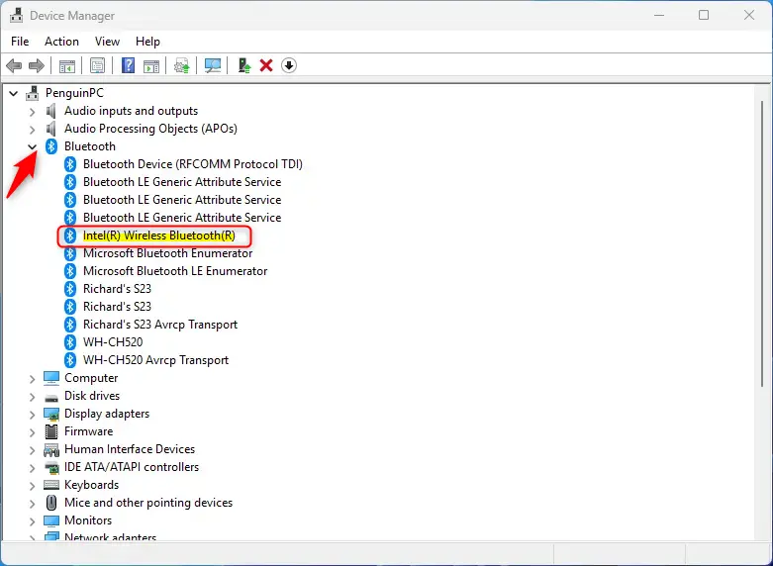Click the Device Manager title bar icon
The width and height of the screenshot is (773, 566).
pos(16,15)
